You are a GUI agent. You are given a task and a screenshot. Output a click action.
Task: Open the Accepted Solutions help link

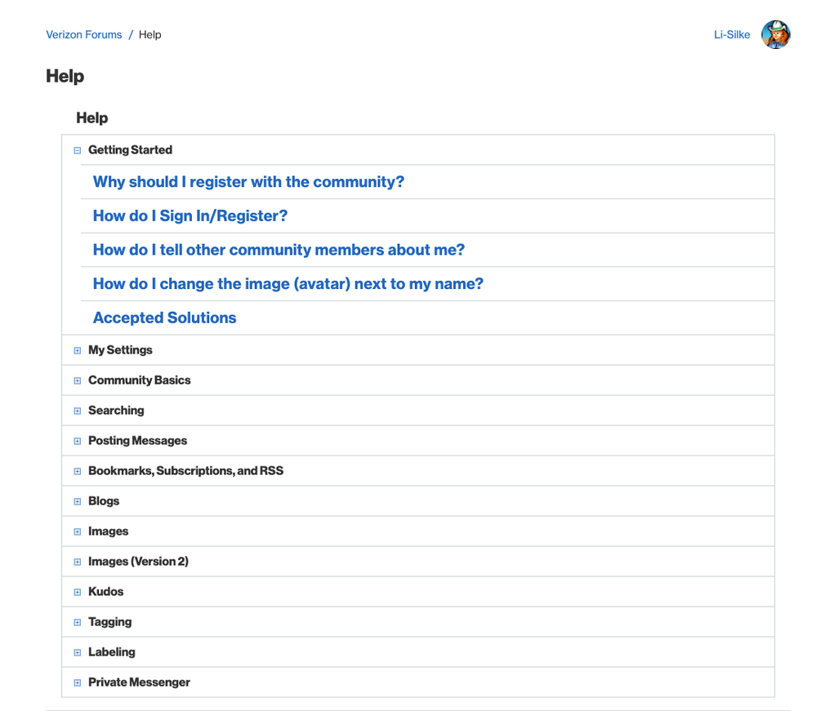(x=164, y=318)
